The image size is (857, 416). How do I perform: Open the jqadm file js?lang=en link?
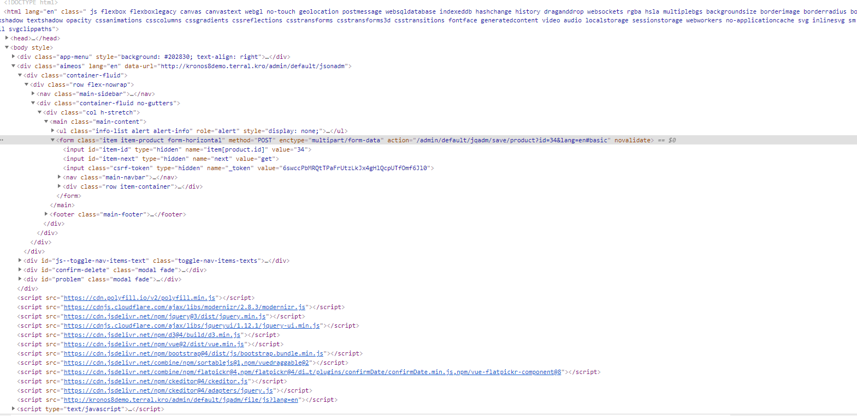(x=181, y=400)
